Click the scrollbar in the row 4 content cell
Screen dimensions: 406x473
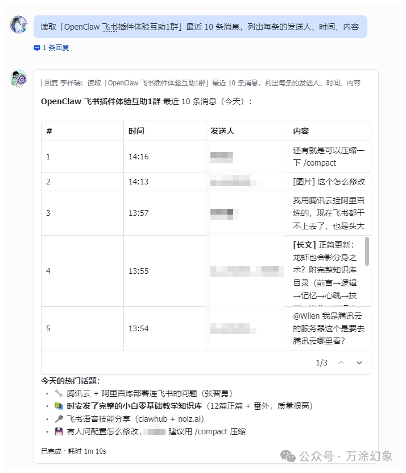pos(367,251)
